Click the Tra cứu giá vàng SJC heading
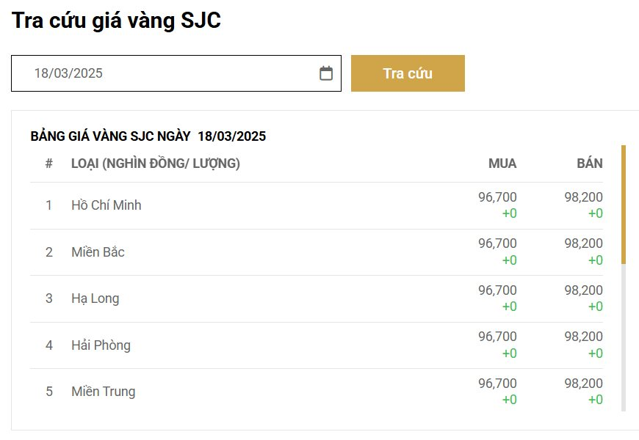Viewport: 639px width, 440px height. click(x=116, y=21)
